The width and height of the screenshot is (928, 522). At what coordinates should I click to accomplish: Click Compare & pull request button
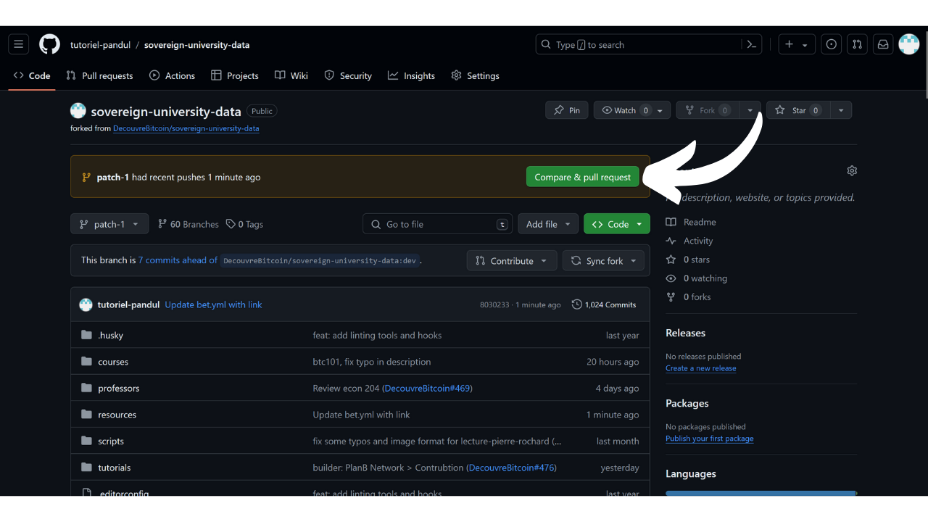coord(582,177)
